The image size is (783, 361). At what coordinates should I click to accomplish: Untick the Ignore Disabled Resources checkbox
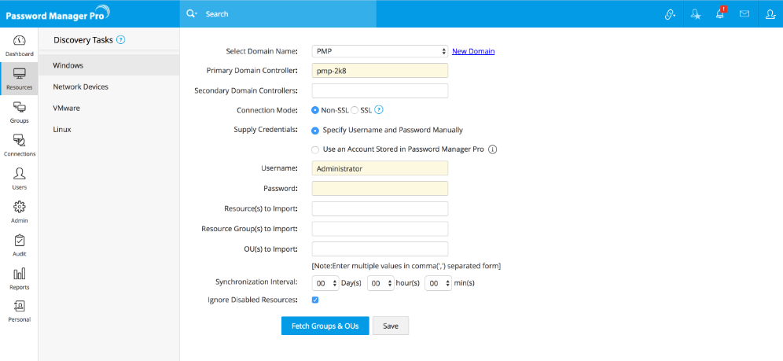point(315,300)
